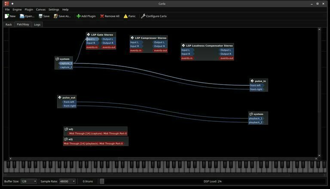Image resolution: width=330 pixels, height=189 pixels.
Task: Click the yellow Panic warning icon
Action: [x=125, y=16]
